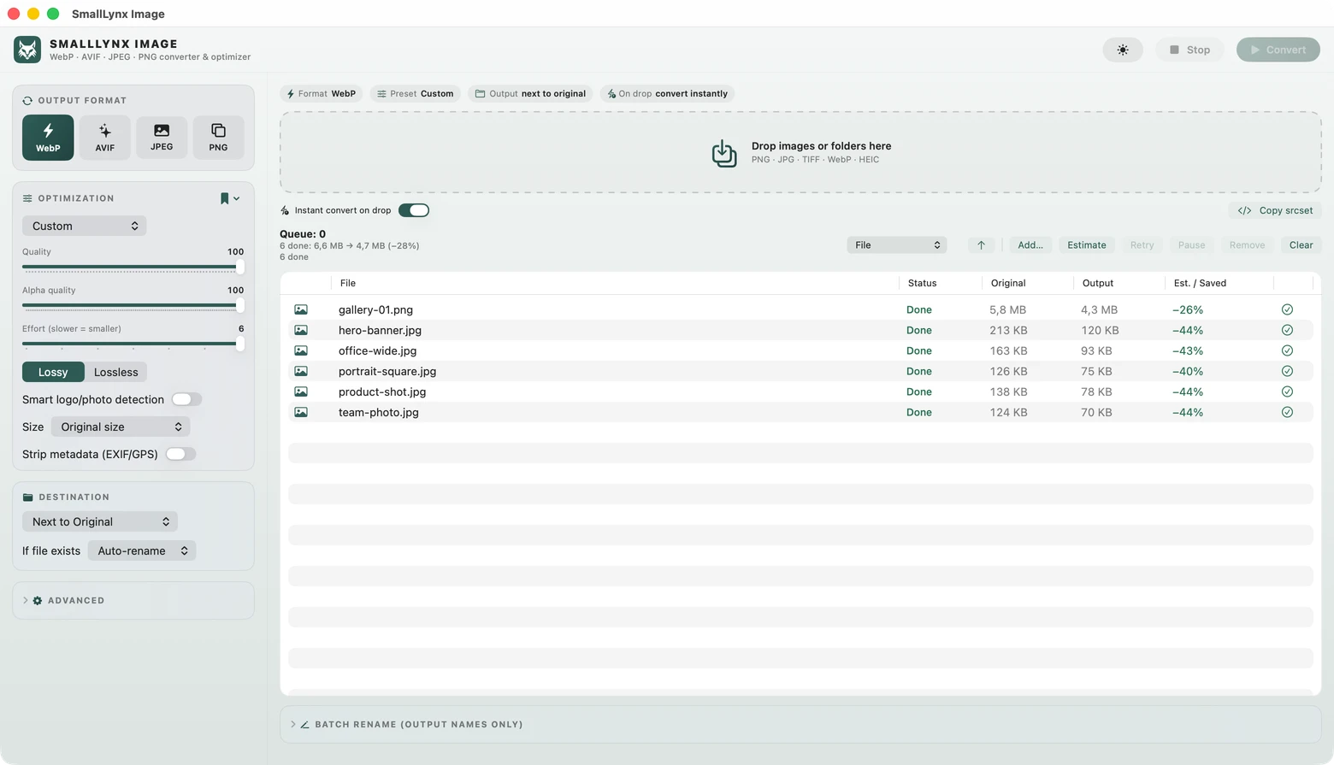Click the done checkmark for office-wide.jpg

(x=1287, y=350)
